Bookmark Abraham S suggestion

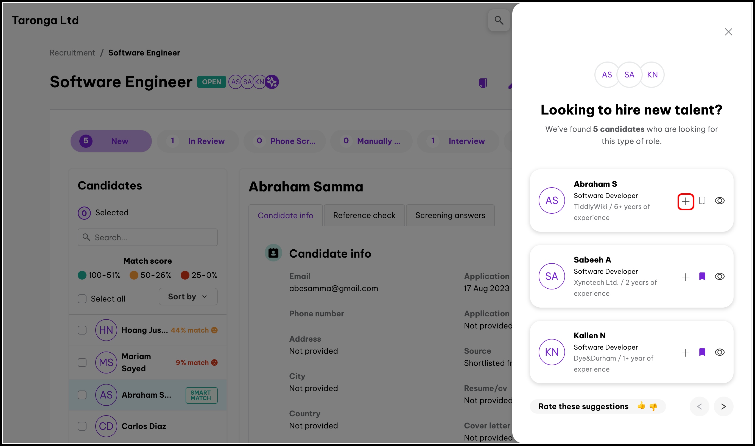[702, 200]
